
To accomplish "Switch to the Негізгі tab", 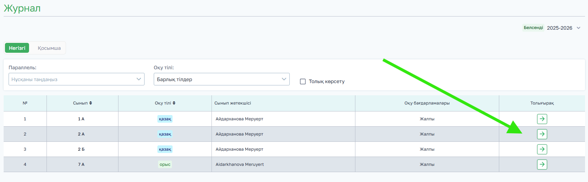I will [x=17, y=48].
